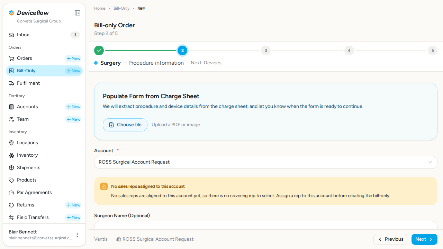Click the Inventory boxes icon

click(11, 155)
